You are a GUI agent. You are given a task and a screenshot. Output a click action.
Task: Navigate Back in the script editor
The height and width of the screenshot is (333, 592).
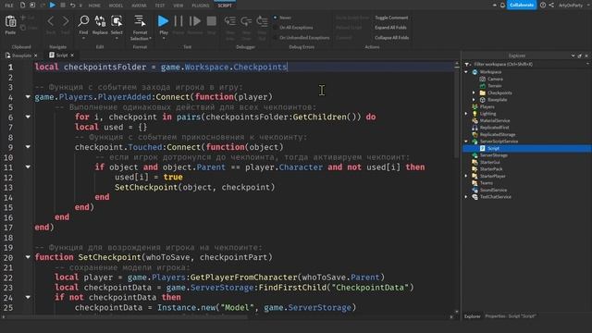click(51, 21)
